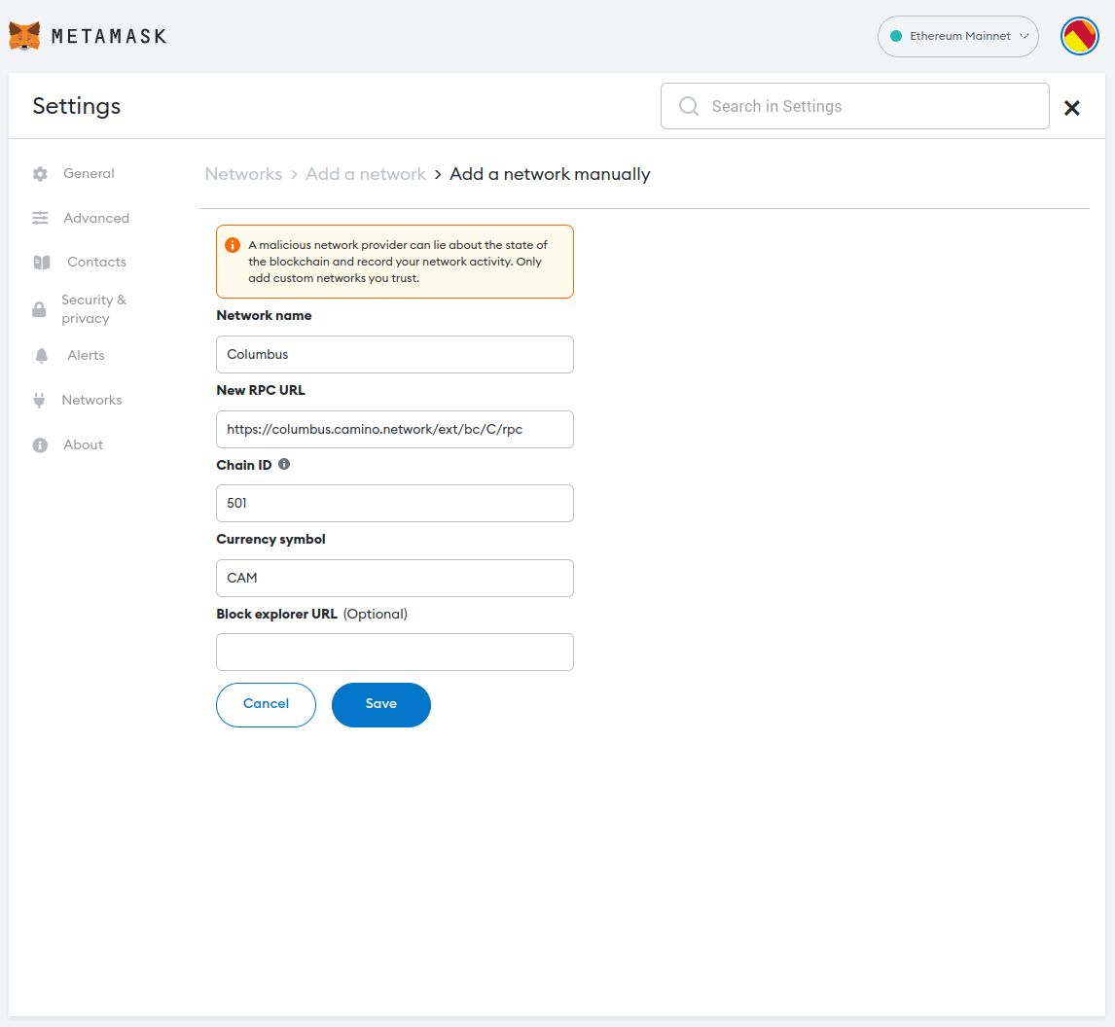Click the Advanced sliders icon

(40, 219)
